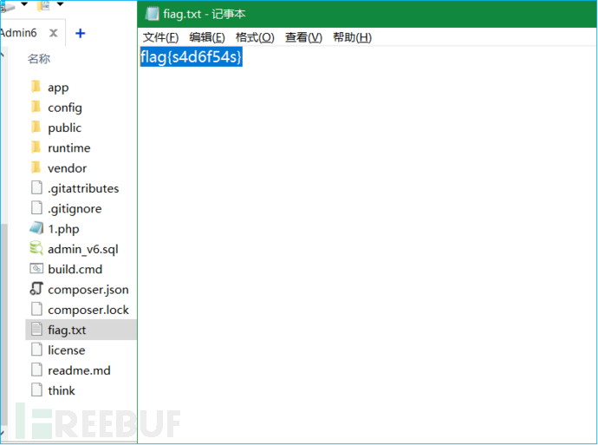
Task: Click the admin_v6.sql database icon
Action: tap(36, 248)
